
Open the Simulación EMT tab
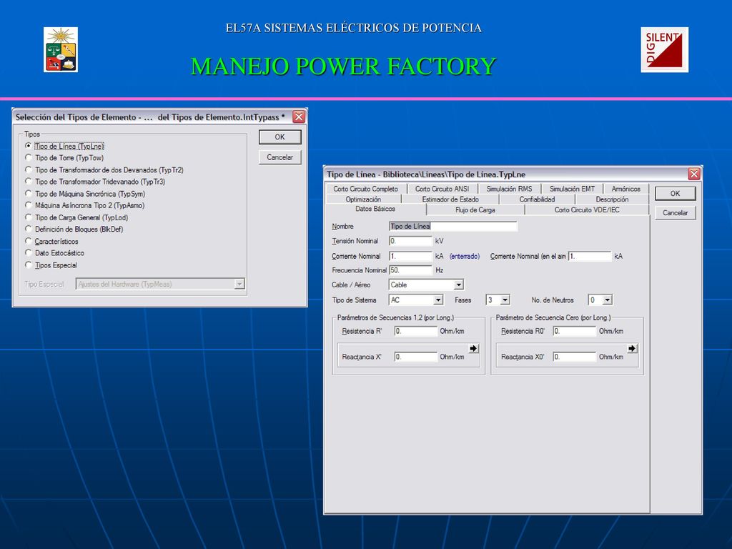click(x=572, y=189)
